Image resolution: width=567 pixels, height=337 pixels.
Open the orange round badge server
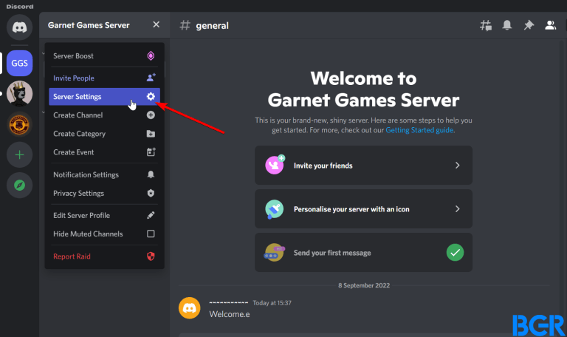[x=19, y=124]
